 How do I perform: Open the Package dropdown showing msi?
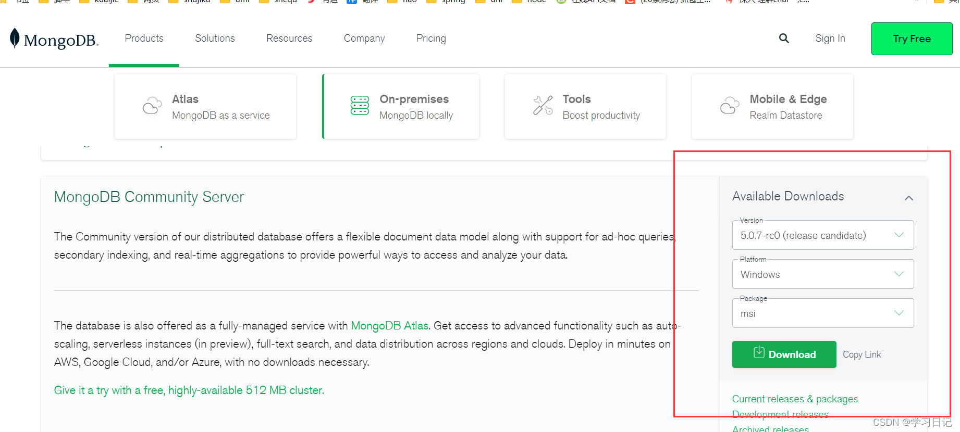pos(823,313)
